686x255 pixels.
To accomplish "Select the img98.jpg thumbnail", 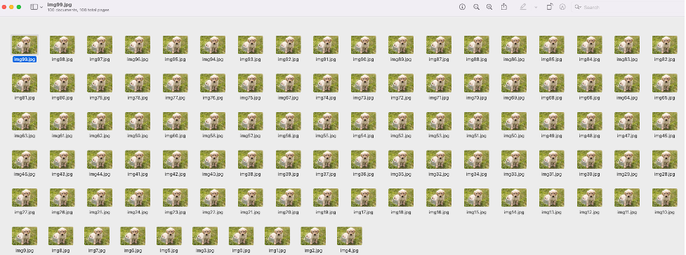I will (x=62, y=45).
